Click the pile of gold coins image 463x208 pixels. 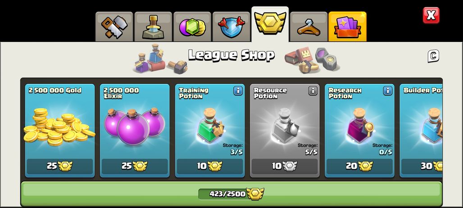(59, 127)
